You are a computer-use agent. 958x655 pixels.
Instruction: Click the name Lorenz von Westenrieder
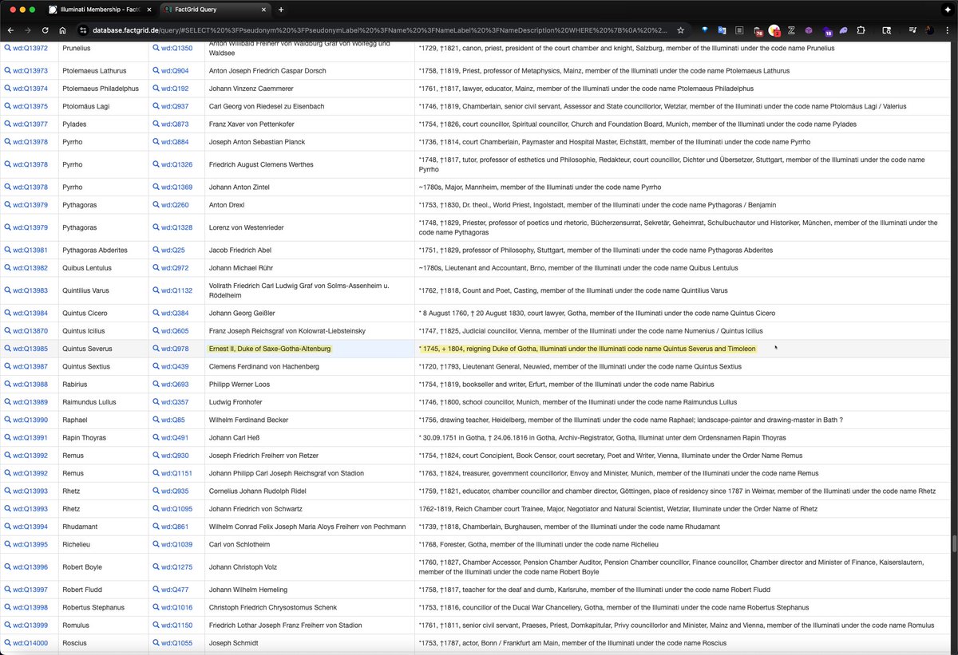[x=248, y=227]
